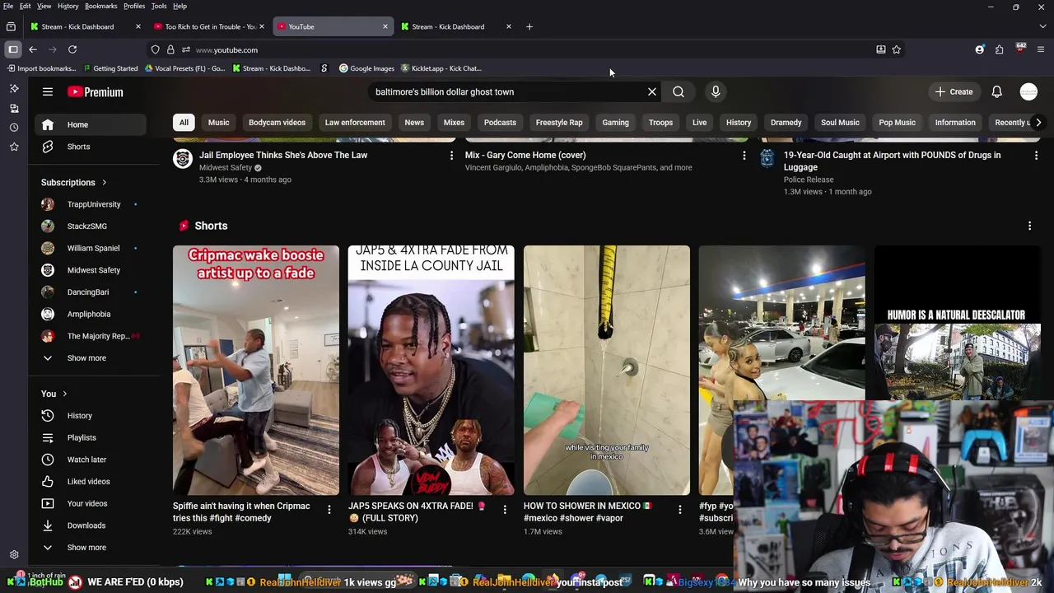Viewport: 1054px width, 593px height.
Task: Go back with the browser arrow
Action: pos(33,49)
